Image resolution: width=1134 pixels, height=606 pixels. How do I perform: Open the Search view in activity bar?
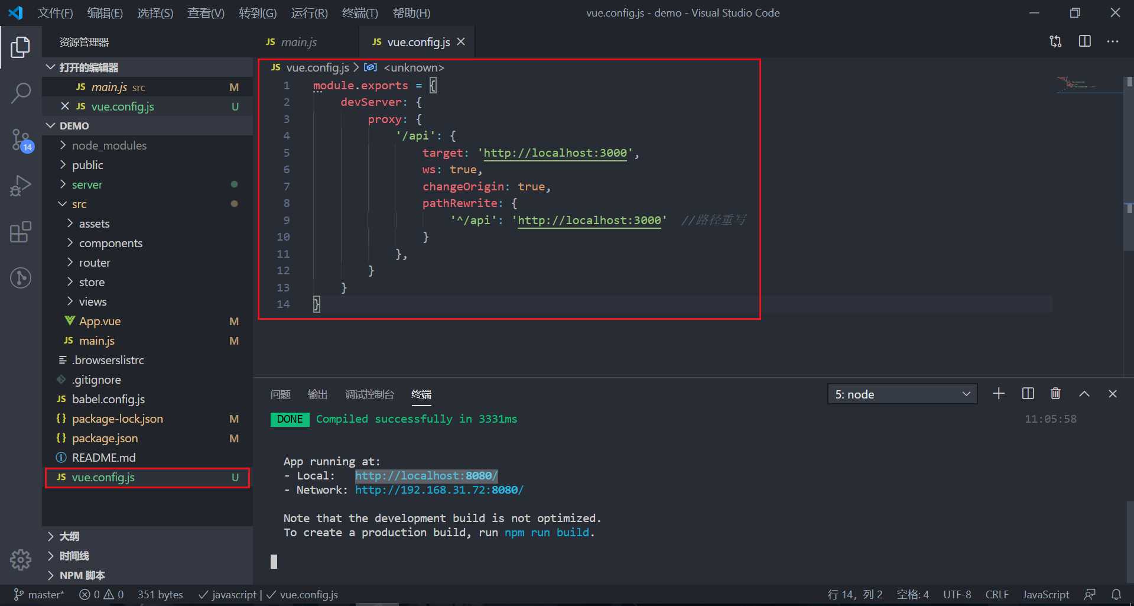click(21, 93)
